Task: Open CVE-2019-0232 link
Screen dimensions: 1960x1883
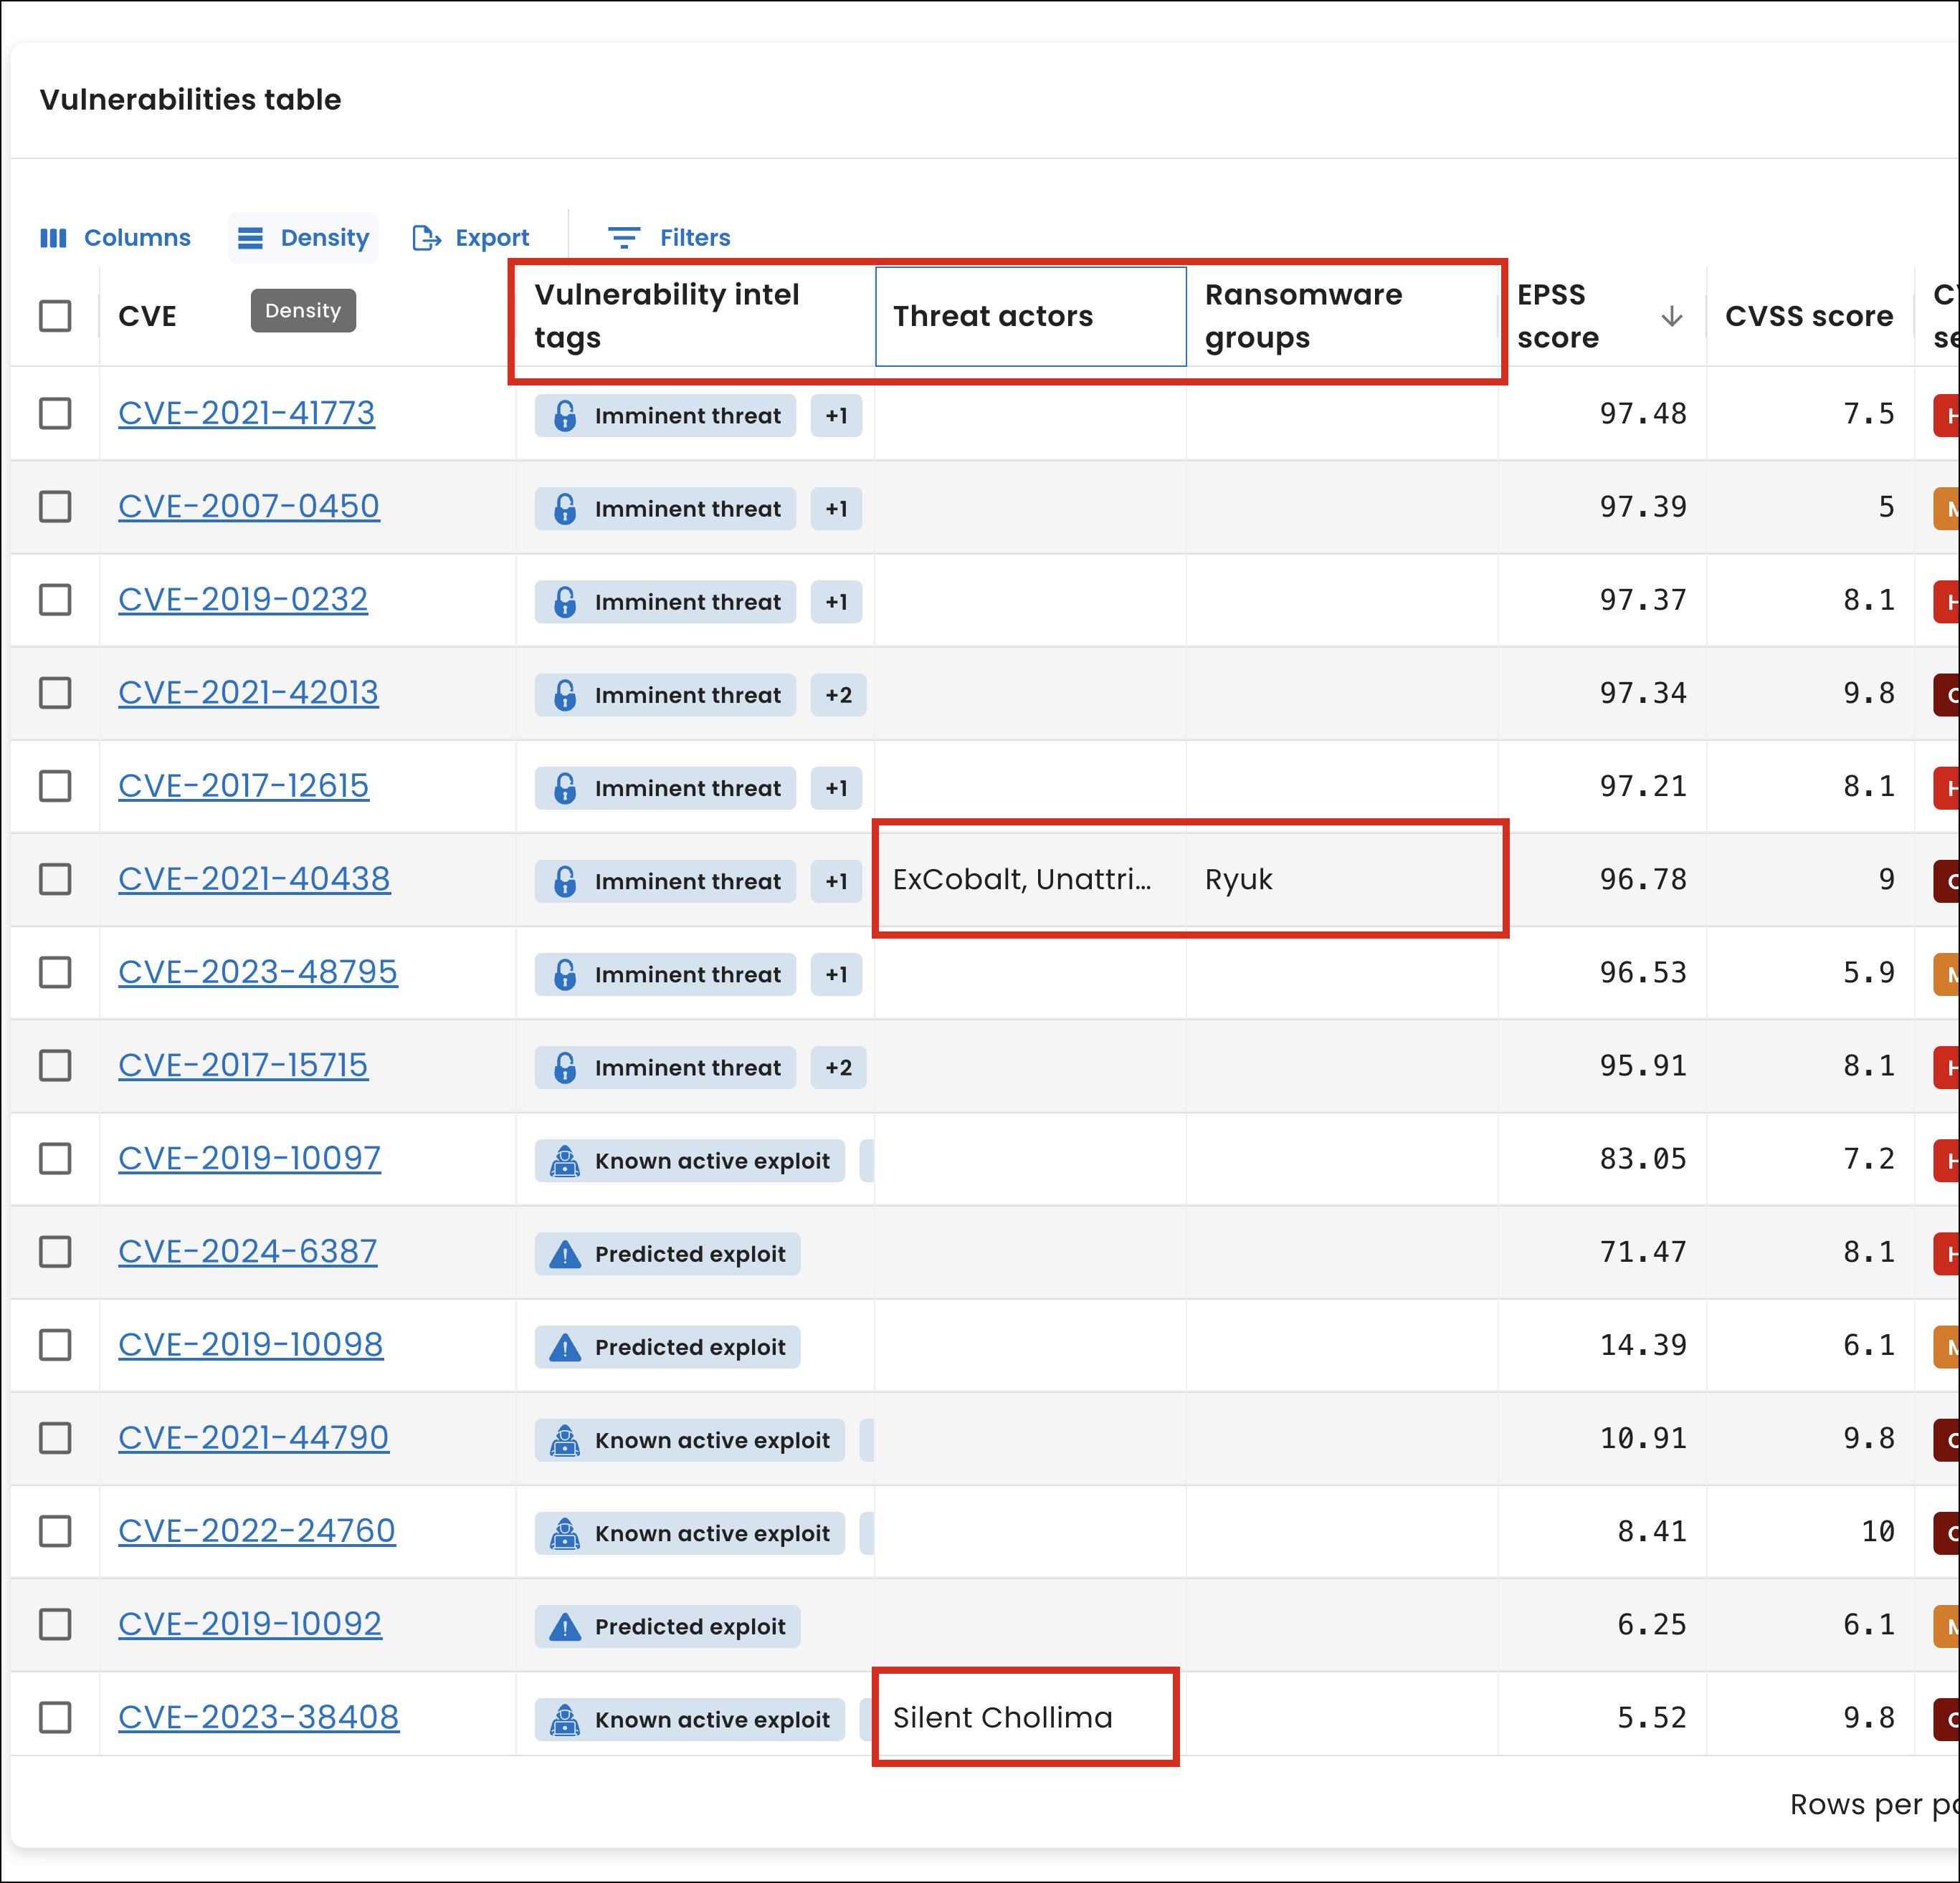Action: pyautogui.click(x=243, y=600)
